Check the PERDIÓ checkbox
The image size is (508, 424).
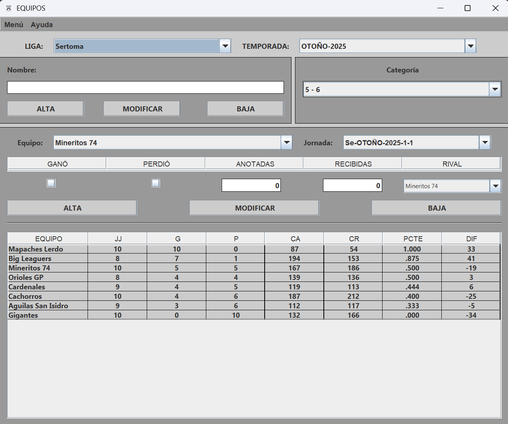tap(156, 183)
